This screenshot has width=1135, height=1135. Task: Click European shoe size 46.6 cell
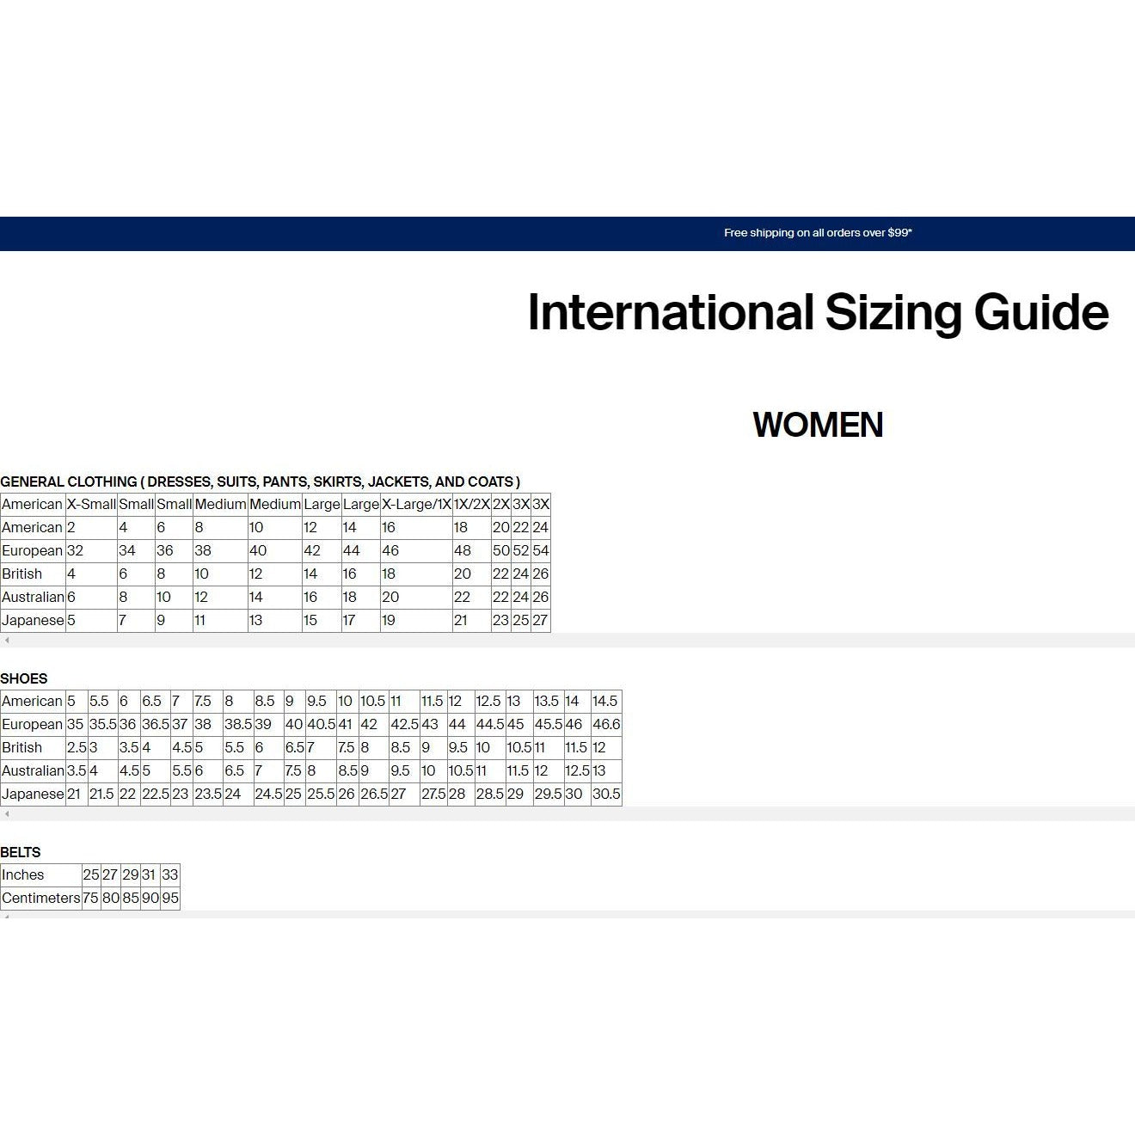coord(606,725)
